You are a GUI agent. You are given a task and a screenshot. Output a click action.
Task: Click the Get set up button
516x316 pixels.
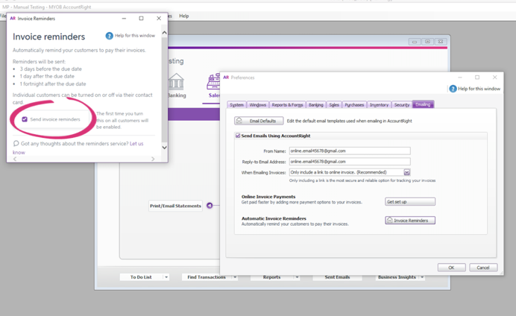(x=410, y=202)
